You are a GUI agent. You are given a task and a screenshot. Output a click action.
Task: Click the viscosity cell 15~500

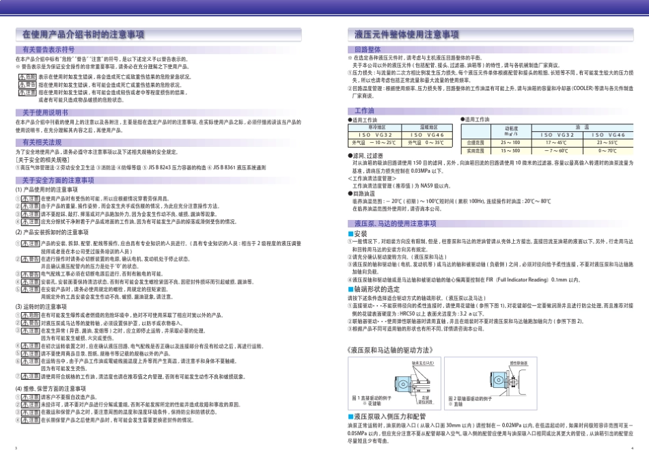tap(511, 151)
